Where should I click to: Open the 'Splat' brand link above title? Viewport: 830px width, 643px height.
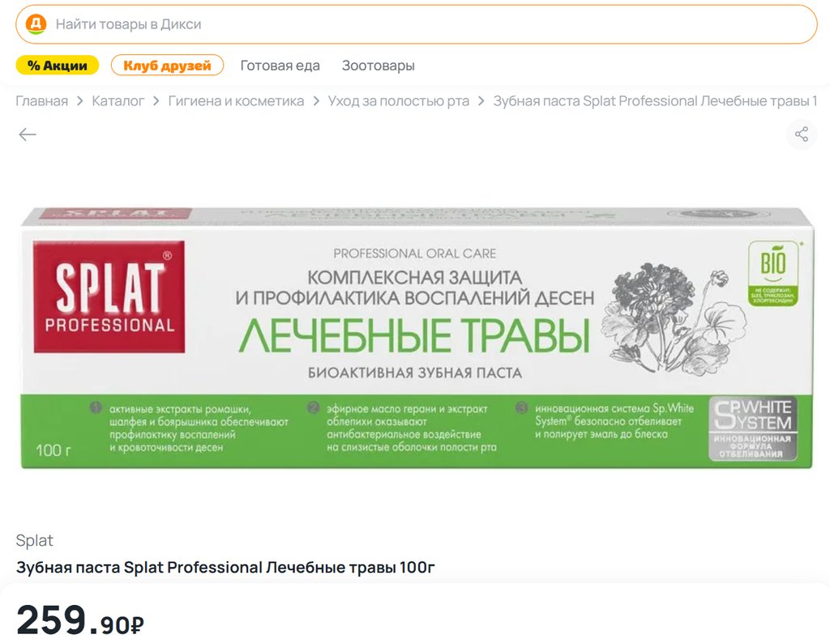pos(35,540)
